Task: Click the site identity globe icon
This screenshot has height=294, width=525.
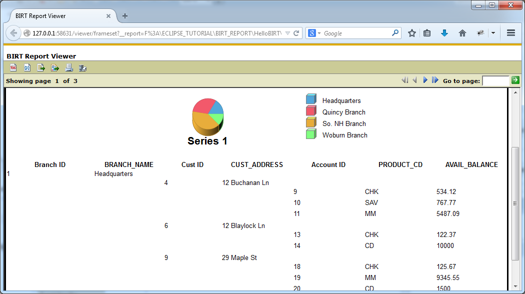Action: (27, 33)
